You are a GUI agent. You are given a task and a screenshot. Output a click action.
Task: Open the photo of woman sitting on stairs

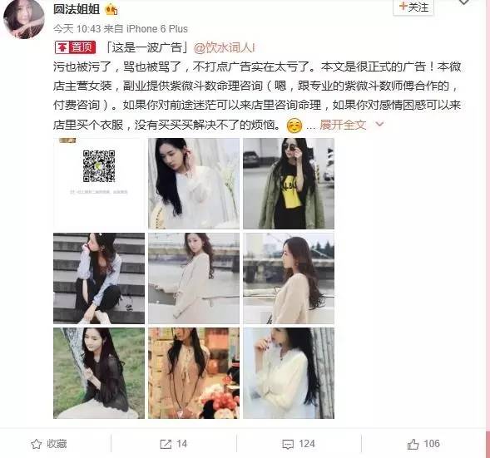pos(99,278)
